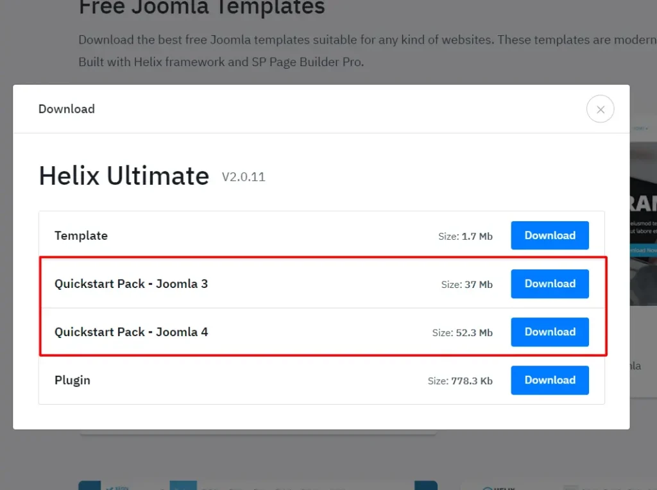657x490 pixels.
Task: Select the Quickstart Pack - Joomla 3 label
Action: pos(131,283)
